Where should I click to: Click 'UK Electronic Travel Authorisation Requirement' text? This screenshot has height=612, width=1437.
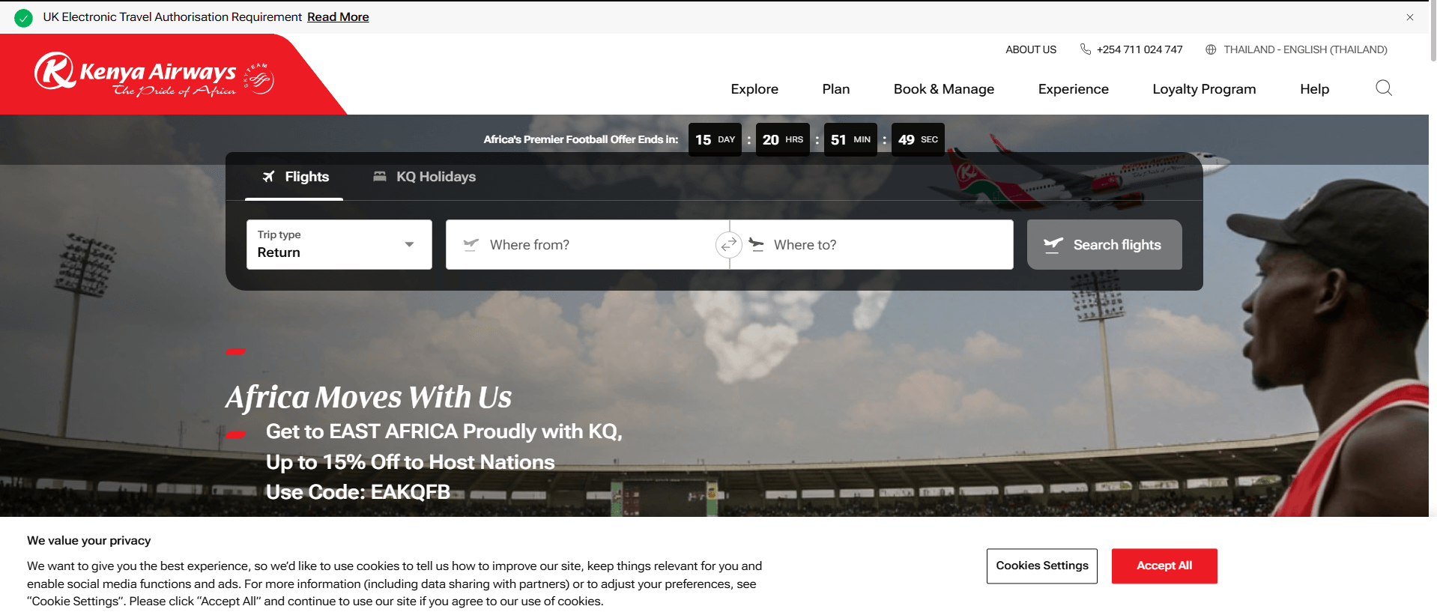click(x=172, y=17)
